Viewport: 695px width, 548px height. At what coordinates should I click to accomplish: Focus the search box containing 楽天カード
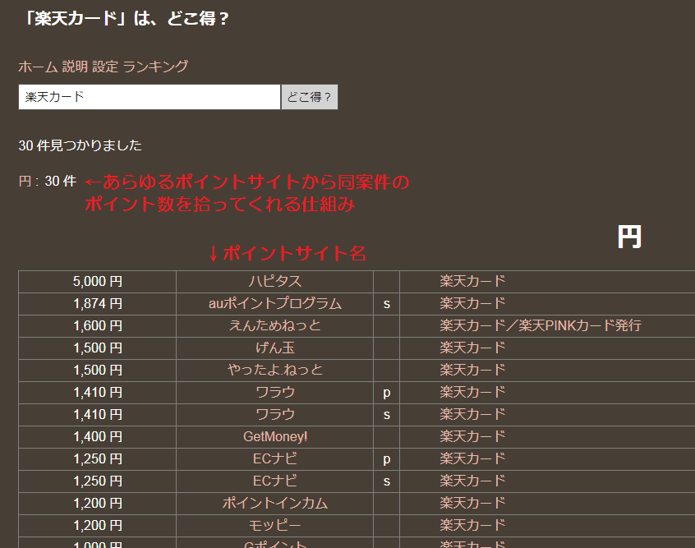coord(150,97)
